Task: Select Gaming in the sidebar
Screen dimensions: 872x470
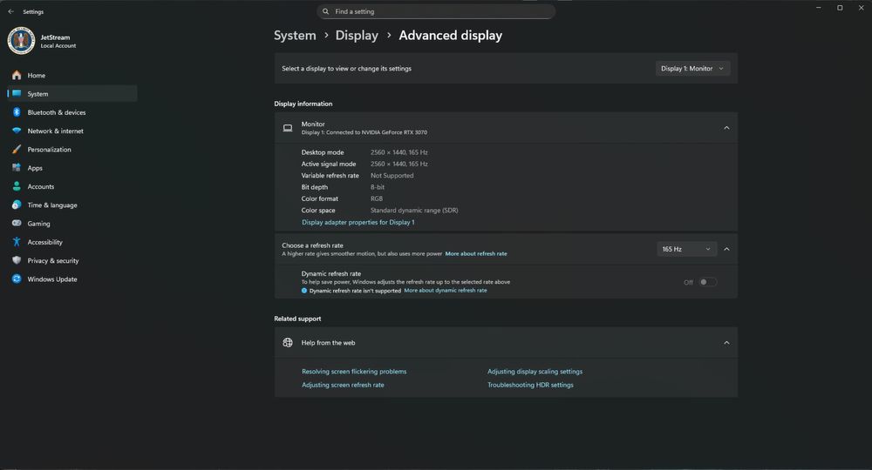Action: click(72, 223)
